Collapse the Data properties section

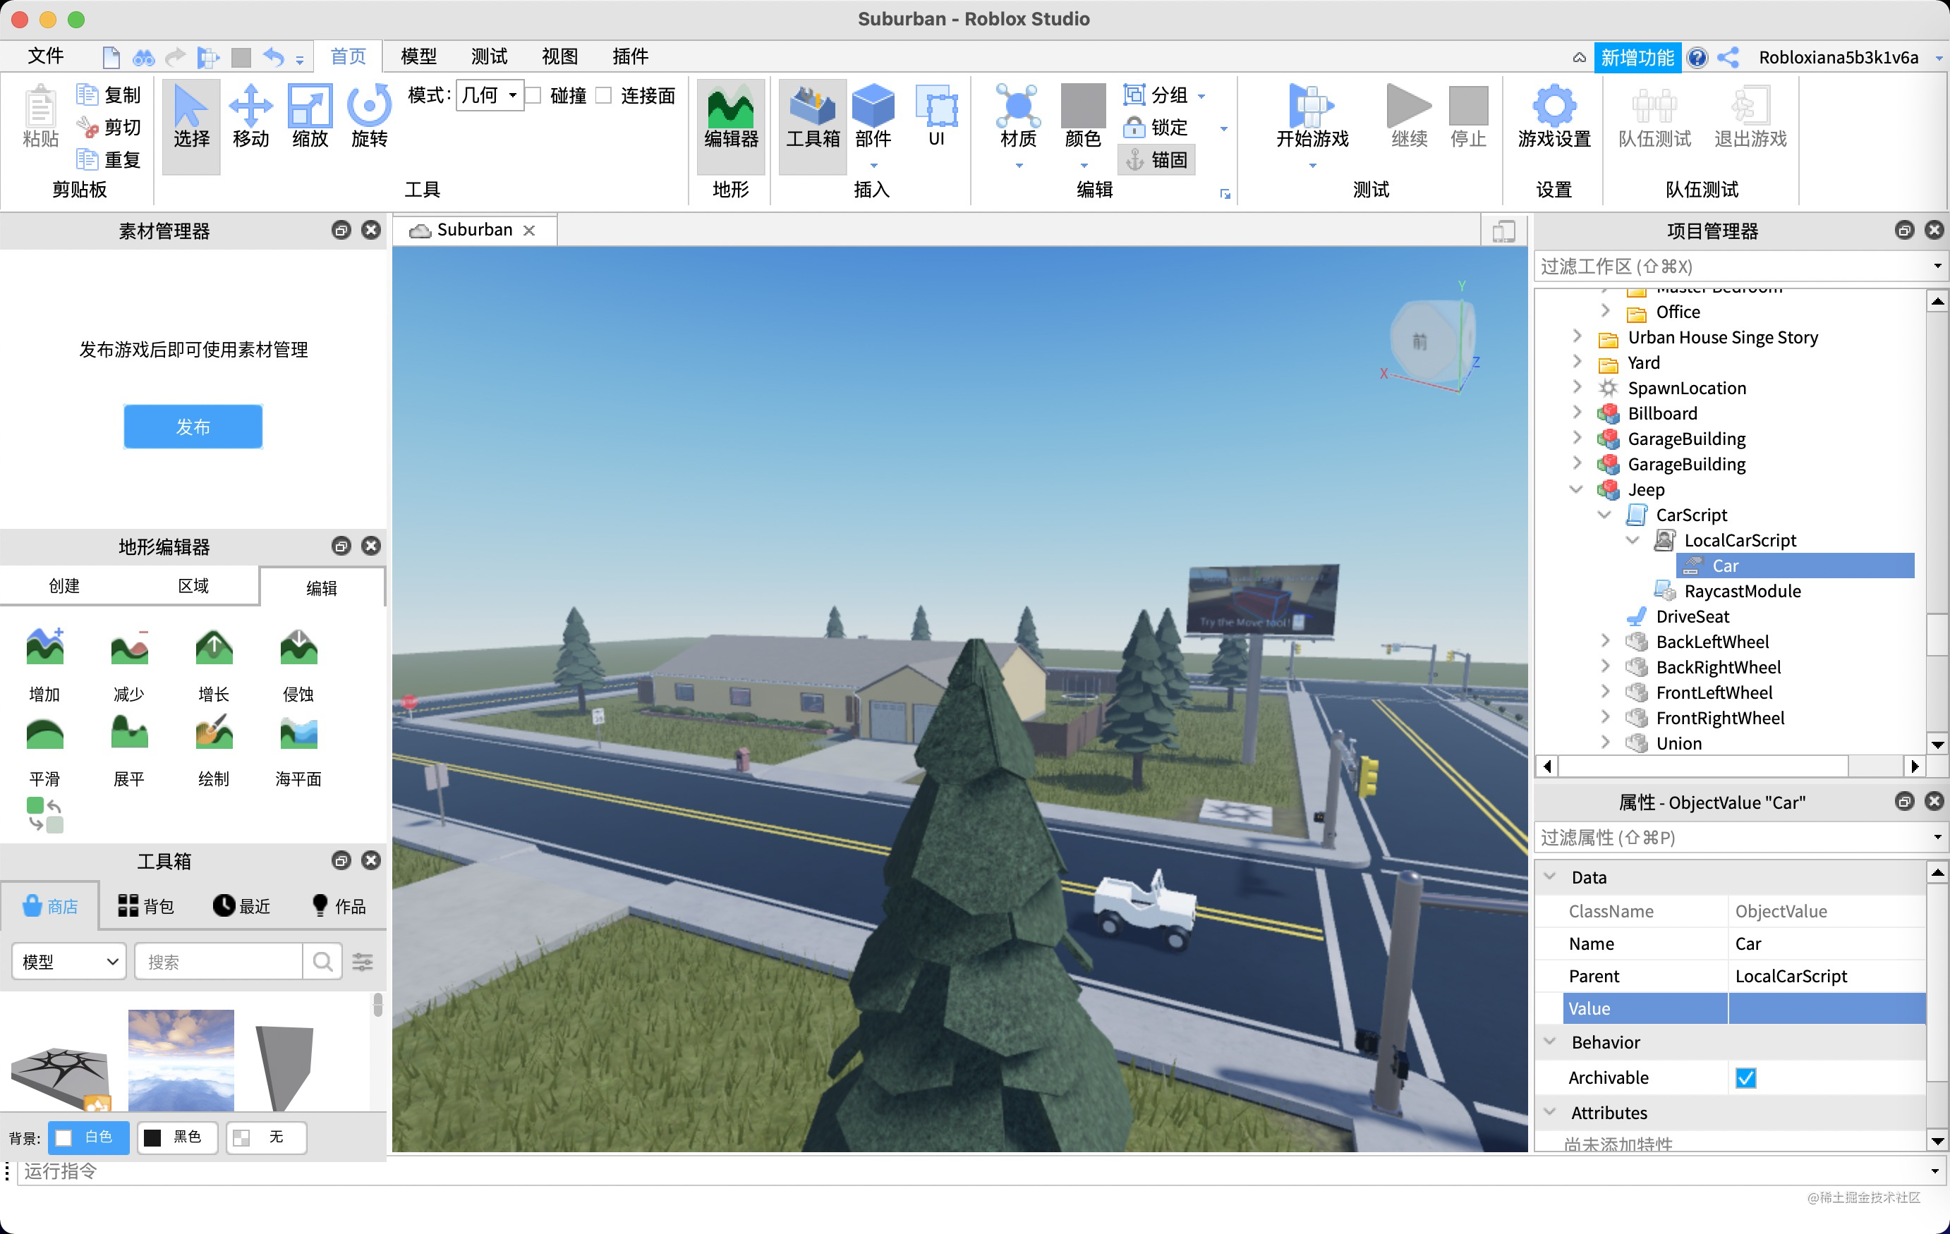click(1550, 877)
